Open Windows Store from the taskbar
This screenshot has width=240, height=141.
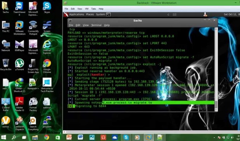pos(58,137)
